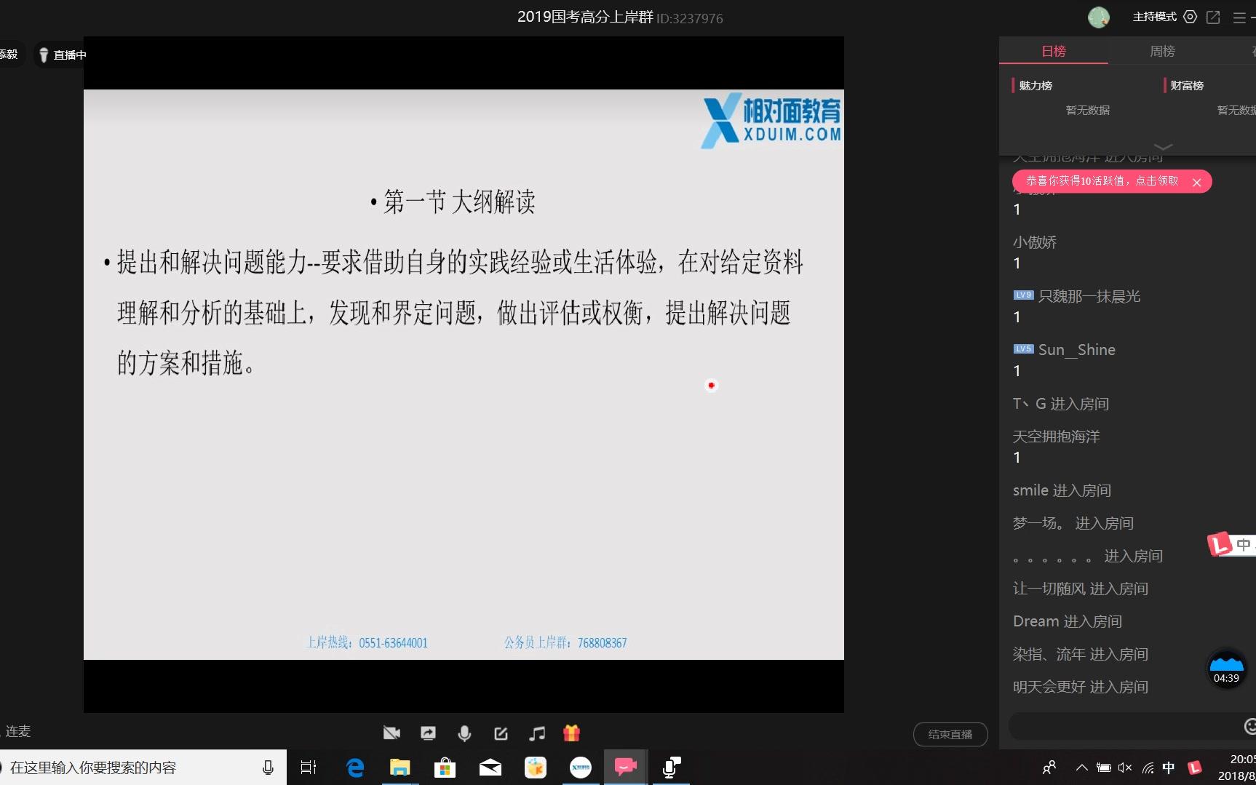Open background music note icon

537,733
